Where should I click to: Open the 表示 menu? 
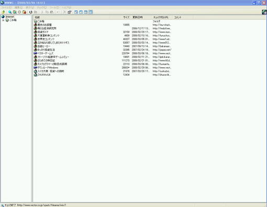[30, 7]
